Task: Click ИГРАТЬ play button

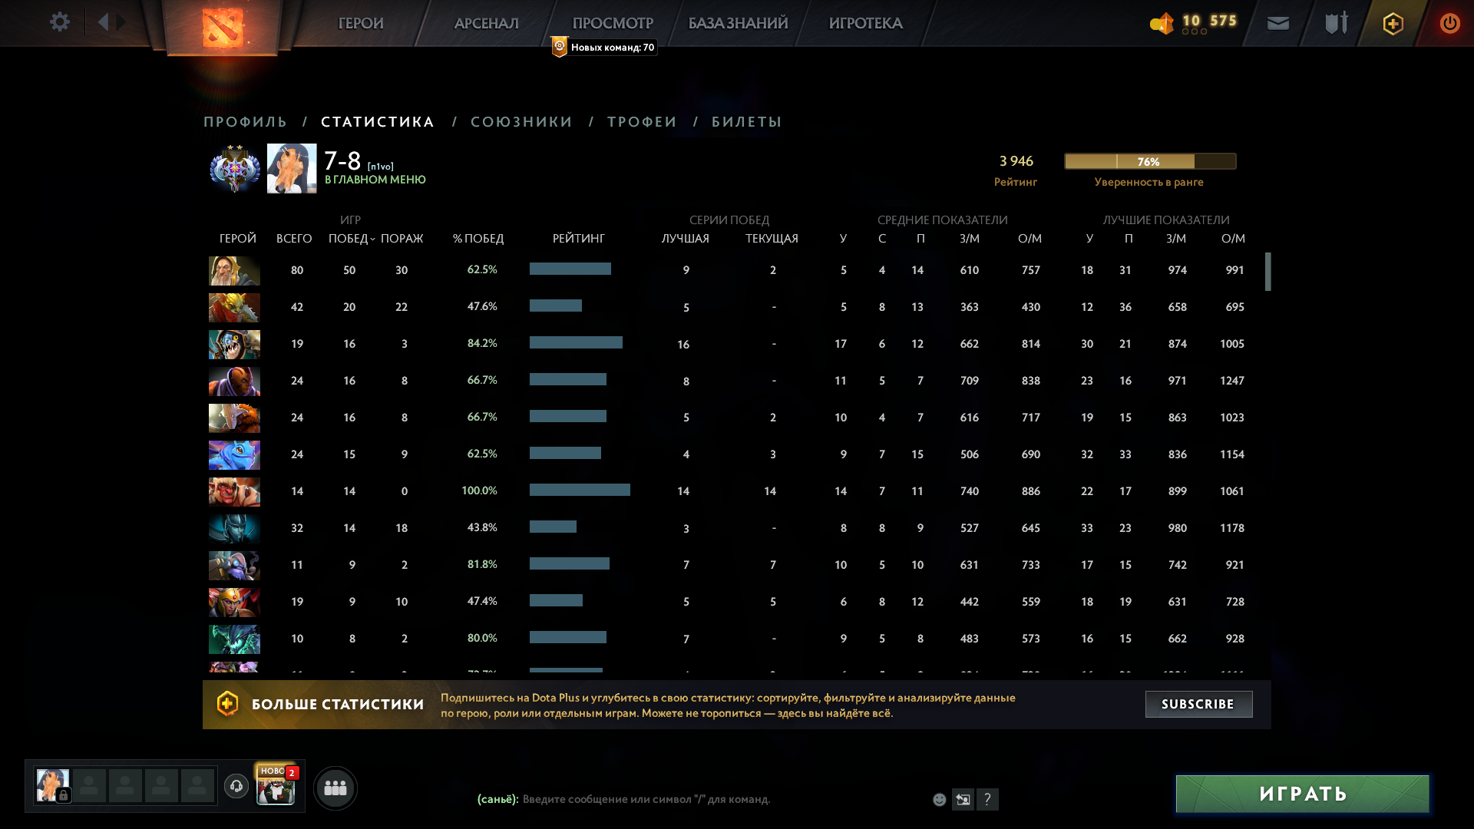Action: (x=1302, y=794)
